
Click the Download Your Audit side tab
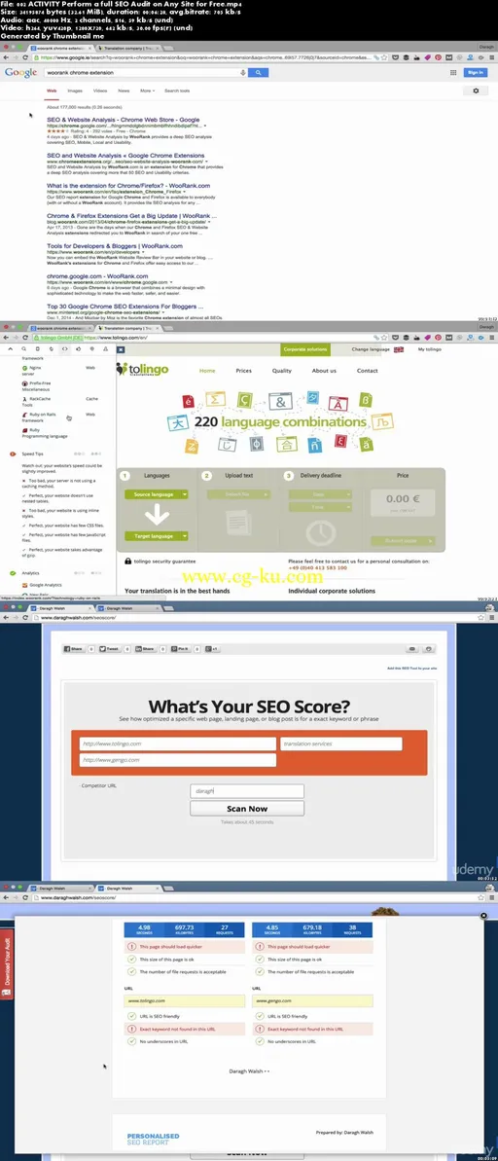pyautogui.click(x=6, y=966)
